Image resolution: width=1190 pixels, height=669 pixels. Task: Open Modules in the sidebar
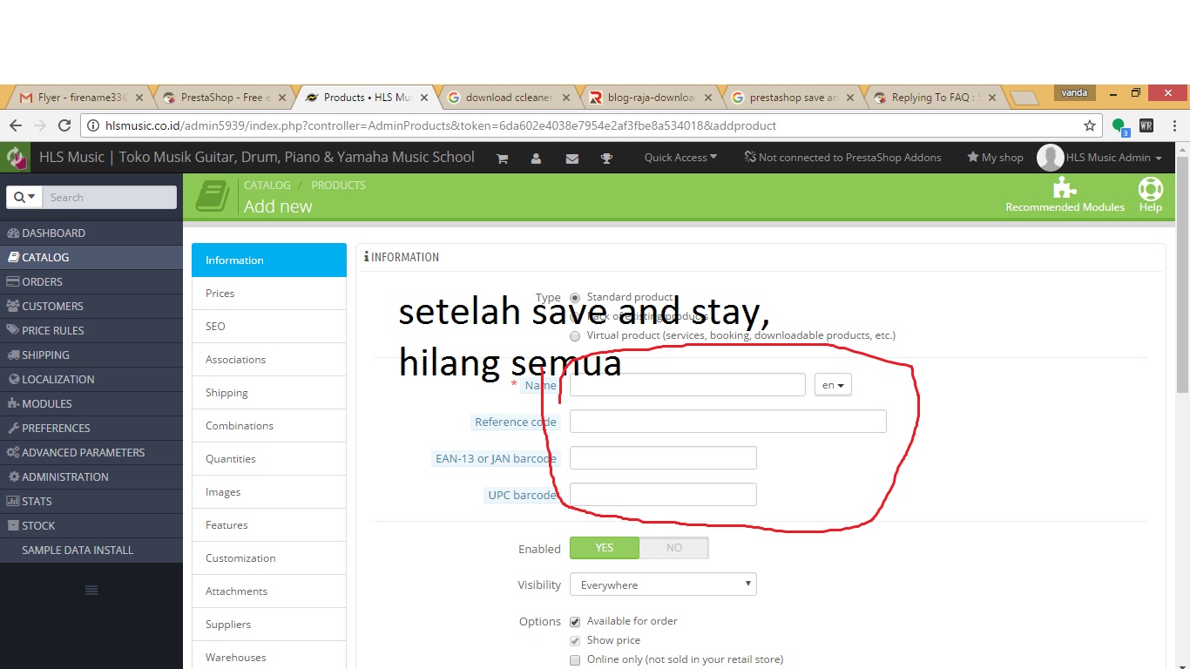point(91,403)
